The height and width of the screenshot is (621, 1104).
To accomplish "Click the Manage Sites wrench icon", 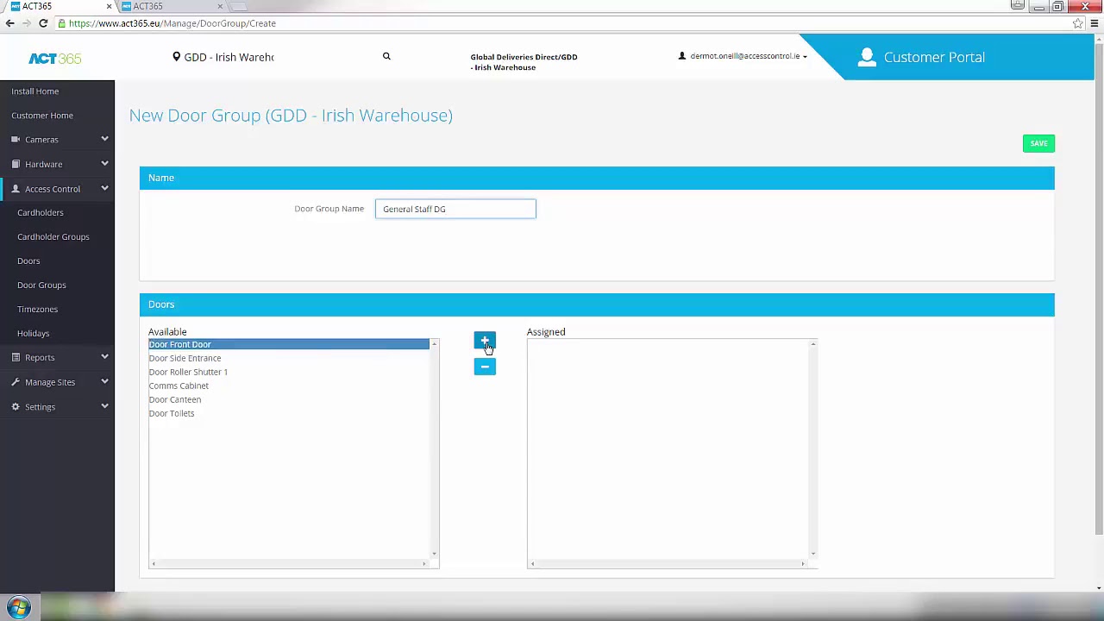I will tap(16, 382).
